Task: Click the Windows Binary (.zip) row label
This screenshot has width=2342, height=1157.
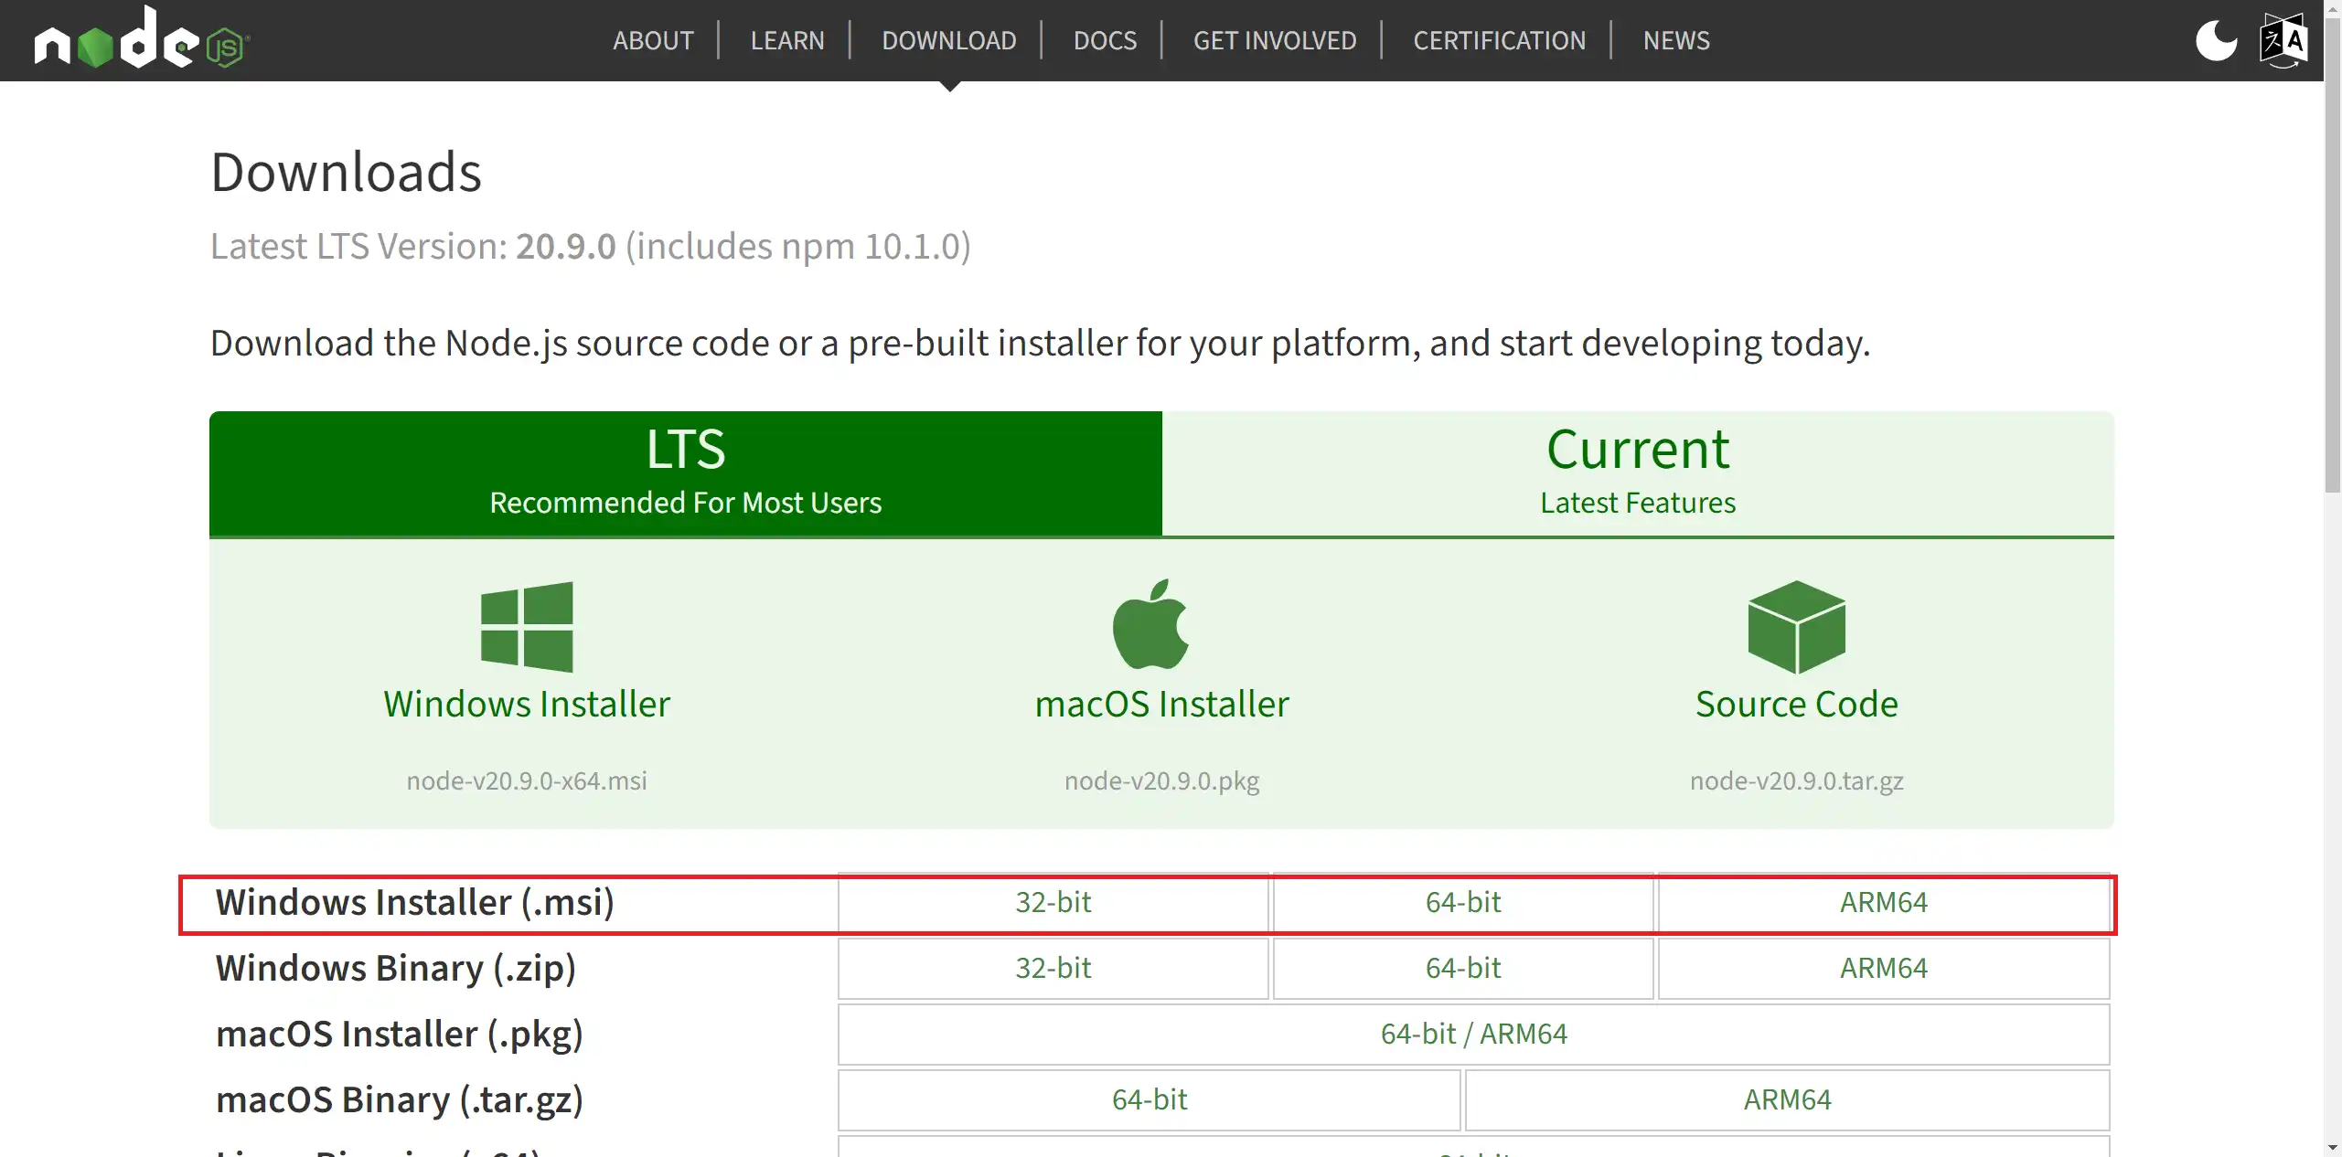Action: click(x=396, y=969)
